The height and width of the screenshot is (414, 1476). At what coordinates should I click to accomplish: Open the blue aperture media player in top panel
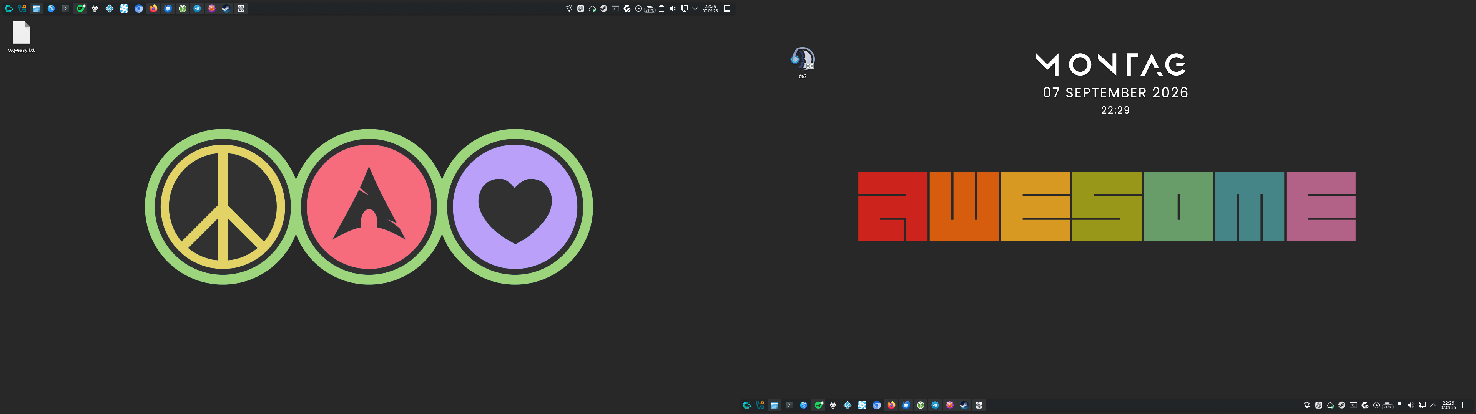click(124, 8)
